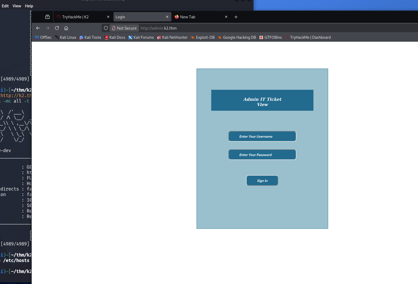
Task: Reload the admin.k2.thm page
Action: [57, 28]
